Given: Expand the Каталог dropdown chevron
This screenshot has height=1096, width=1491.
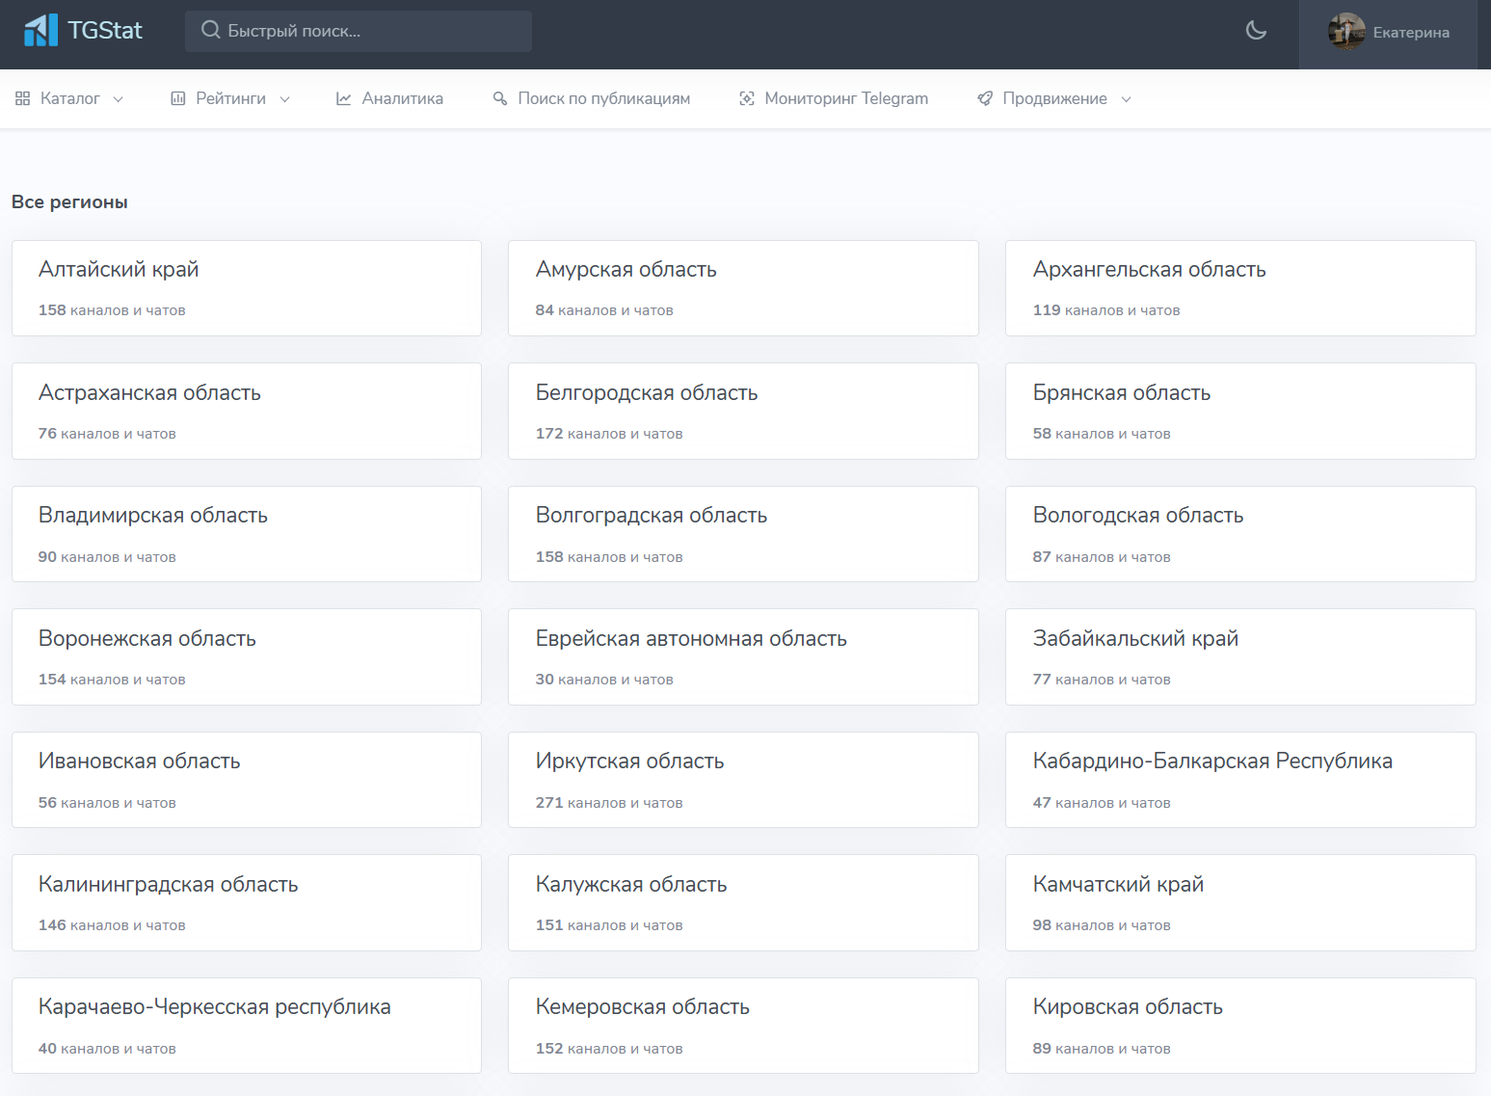Looking at the screenshot, I should 119,99.
